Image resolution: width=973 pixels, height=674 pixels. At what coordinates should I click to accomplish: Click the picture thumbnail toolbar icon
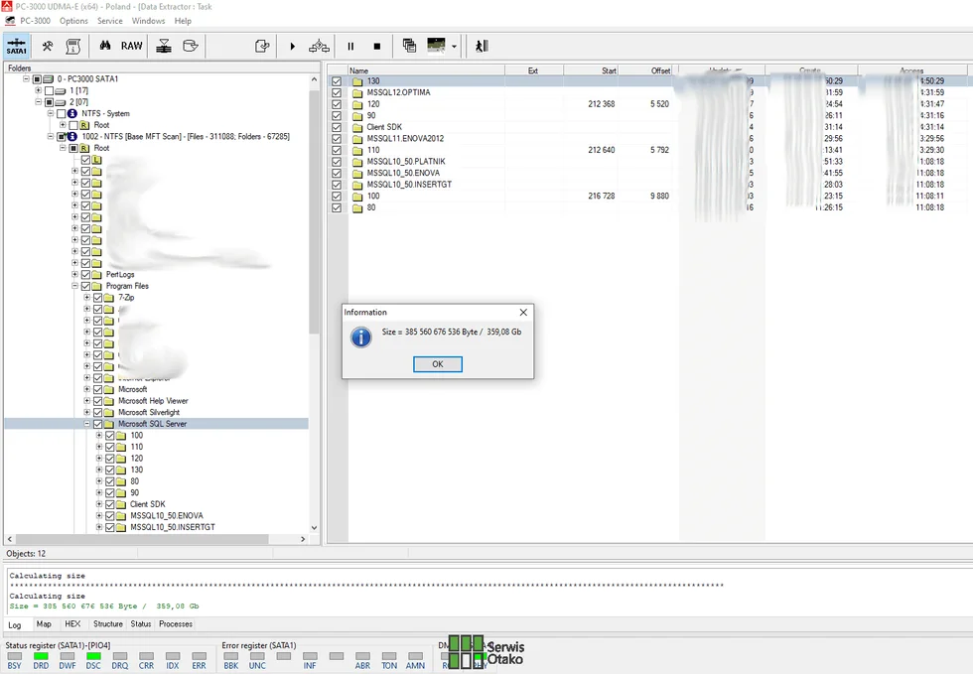point(436,46)
